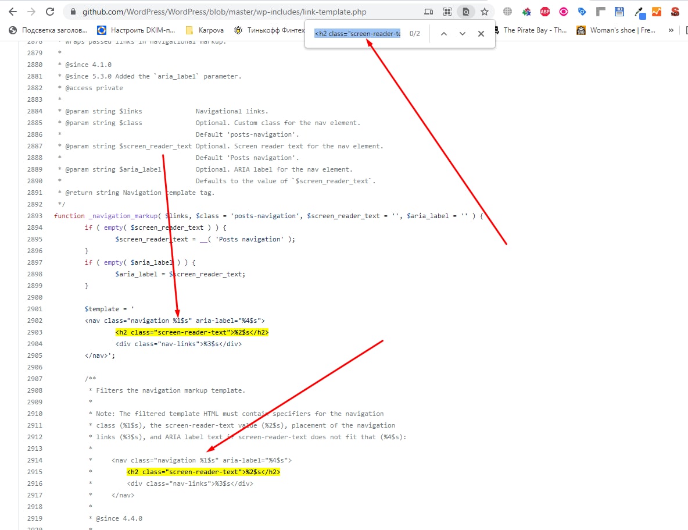Reload the GitHub page

pyautogui.click(x=50, y=12)
